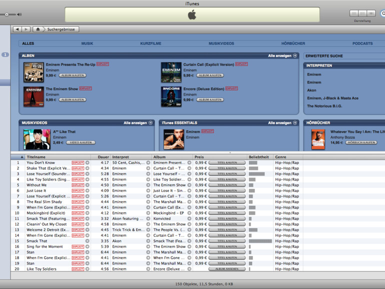Select Akon in INTERPRETEN list

click(311, 90)
